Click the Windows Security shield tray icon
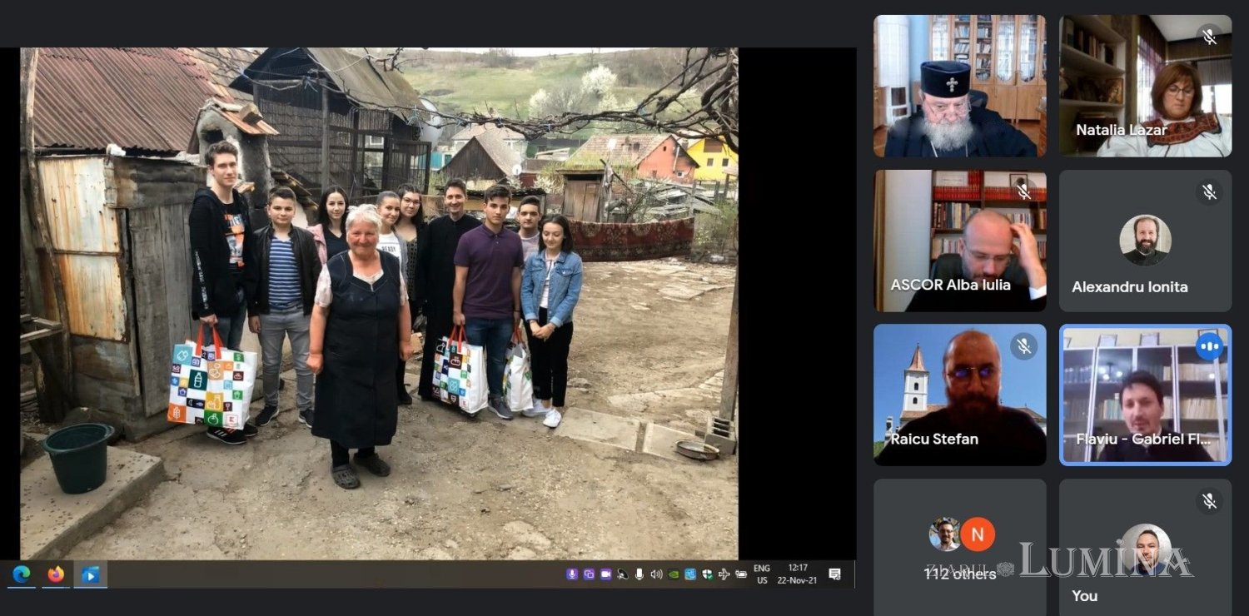Screen dimensions: 1249x616 click(x=707, y=574)
